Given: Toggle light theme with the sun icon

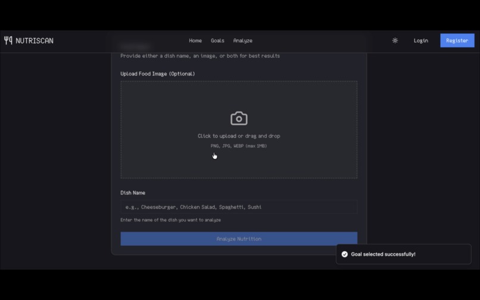Looking at the screenshot, I should pyautogui.click(x=395, y=40).
